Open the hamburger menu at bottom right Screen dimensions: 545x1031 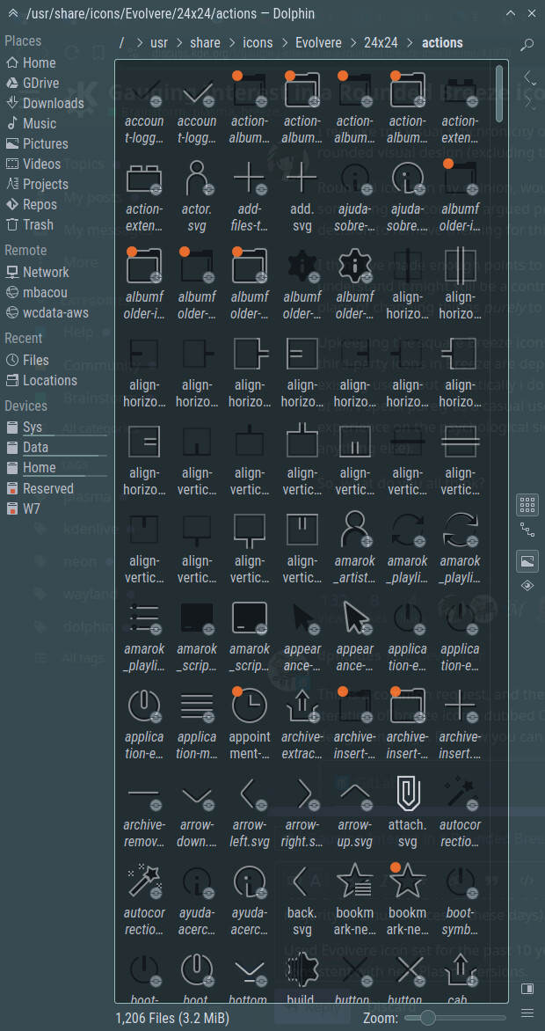(527, 1013)
